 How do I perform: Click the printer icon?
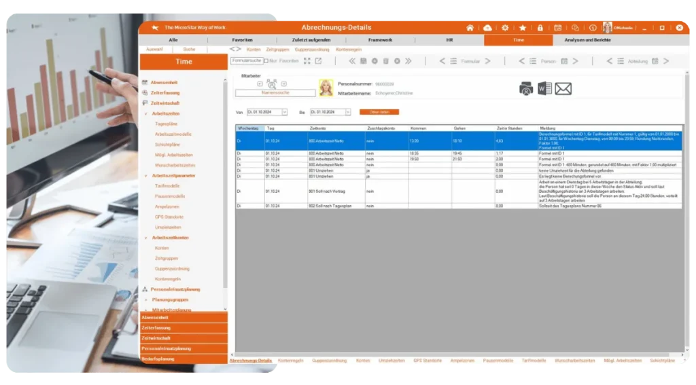click(526, 89)
